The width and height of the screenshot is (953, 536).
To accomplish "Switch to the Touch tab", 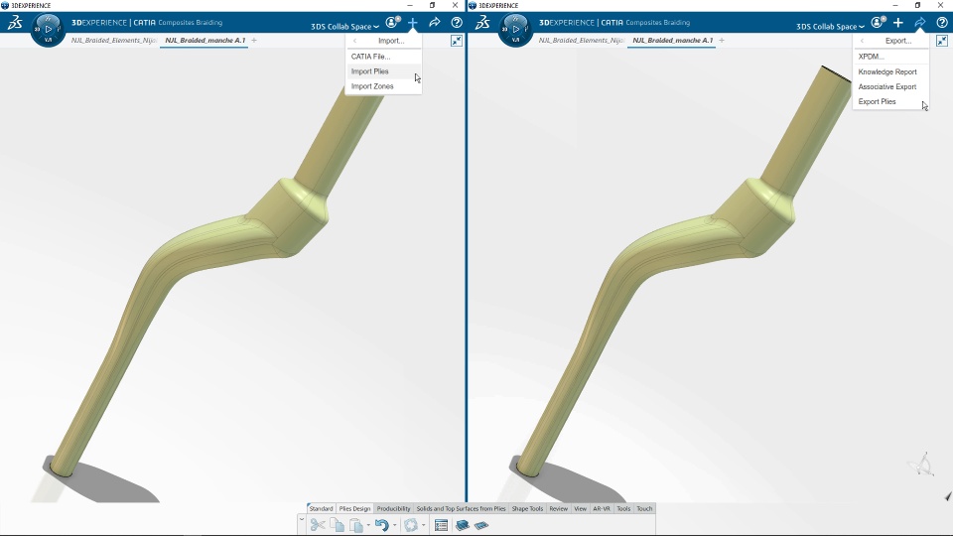I will click(x=644, y=508).
